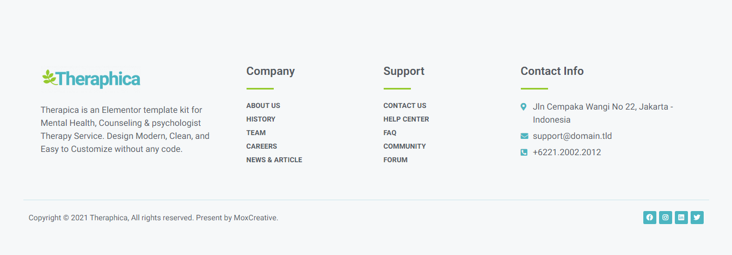
Task: Visit the Careers link
Action: [261, 146]
